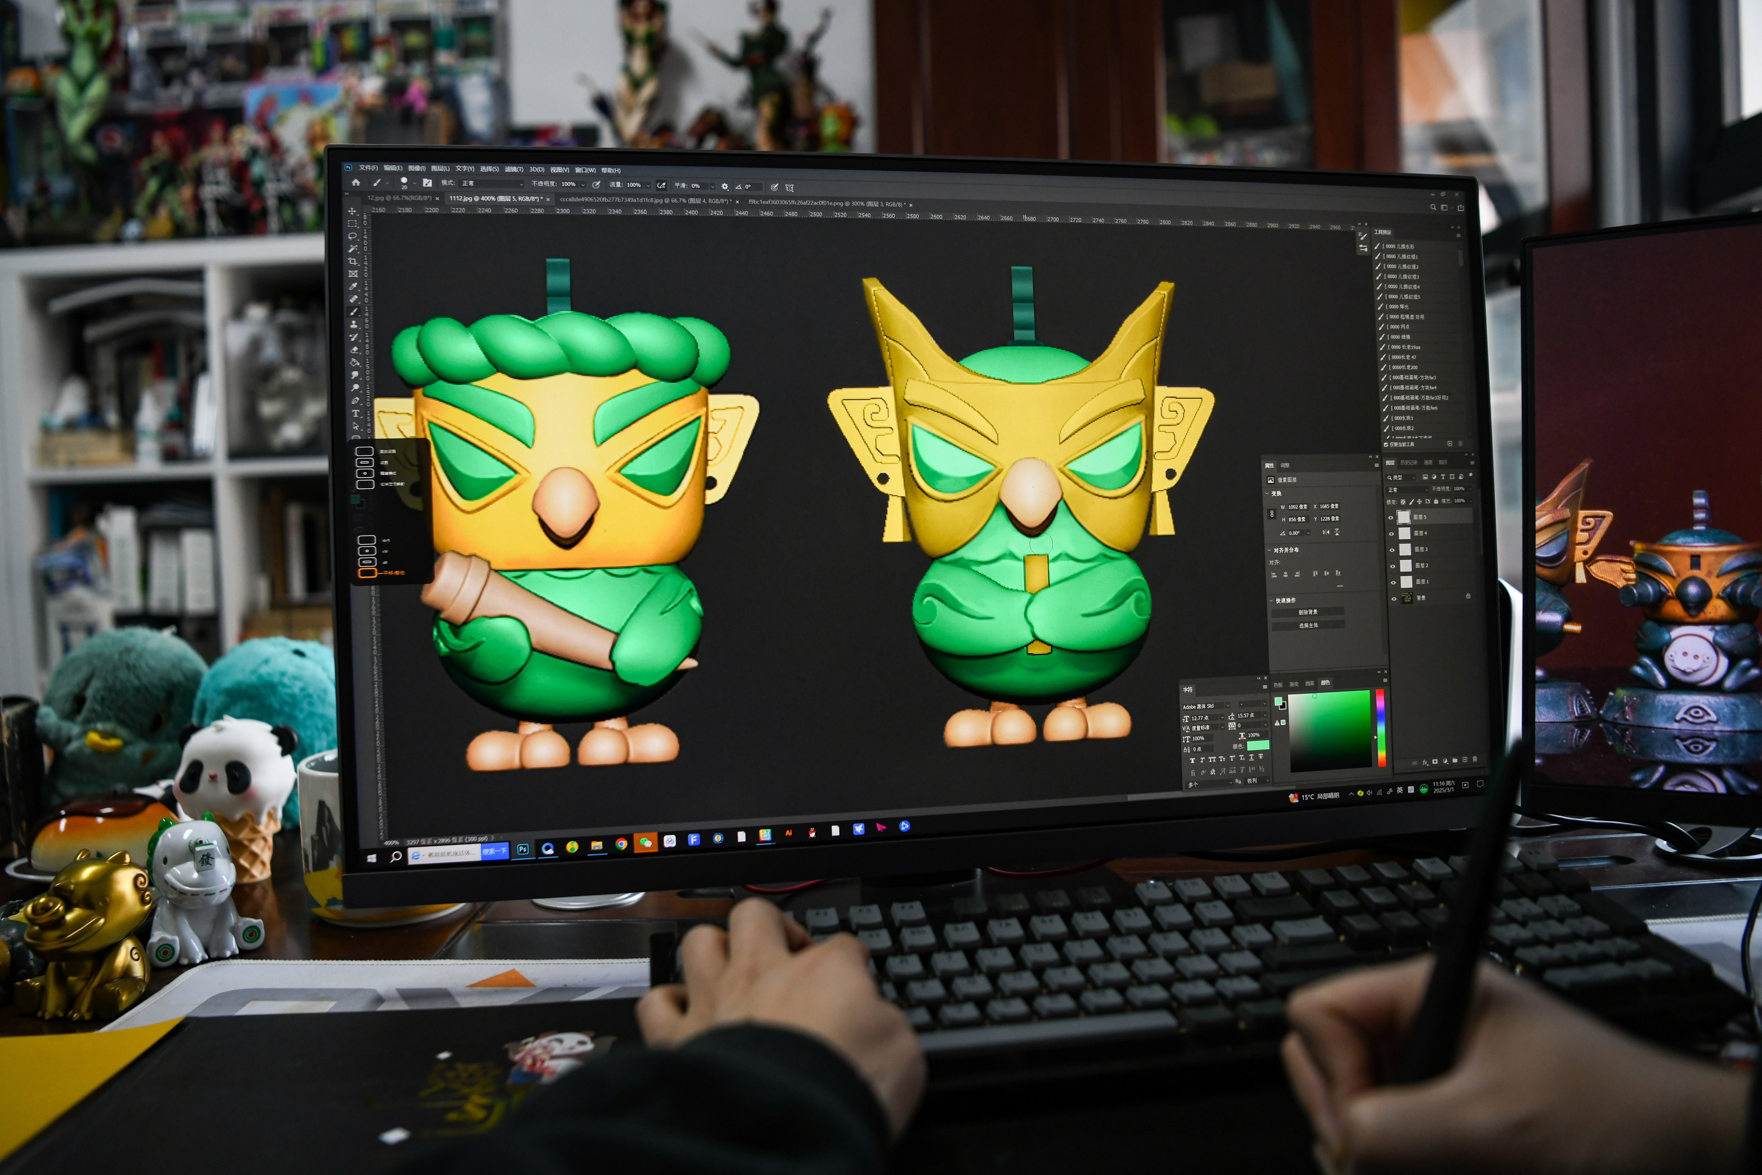
Task: Click the Delete layer trash icon
Action: click(1474, 759)
